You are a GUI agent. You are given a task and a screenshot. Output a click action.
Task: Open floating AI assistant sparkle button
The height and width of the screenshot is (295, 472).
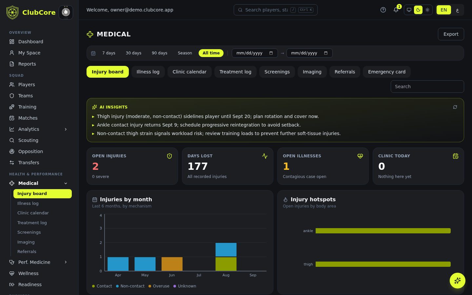click(458, 281)
